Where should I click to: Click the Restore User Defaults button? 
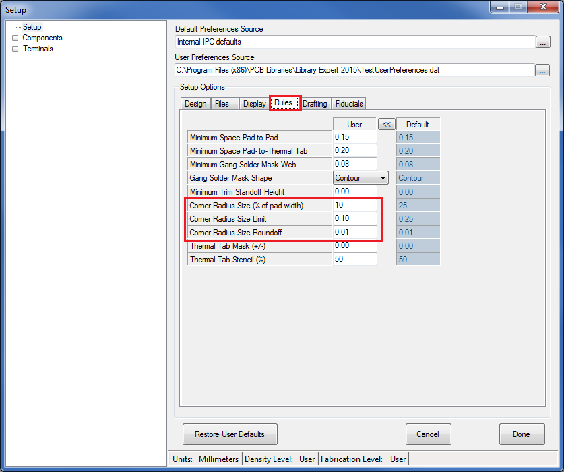tap(229, 434)
